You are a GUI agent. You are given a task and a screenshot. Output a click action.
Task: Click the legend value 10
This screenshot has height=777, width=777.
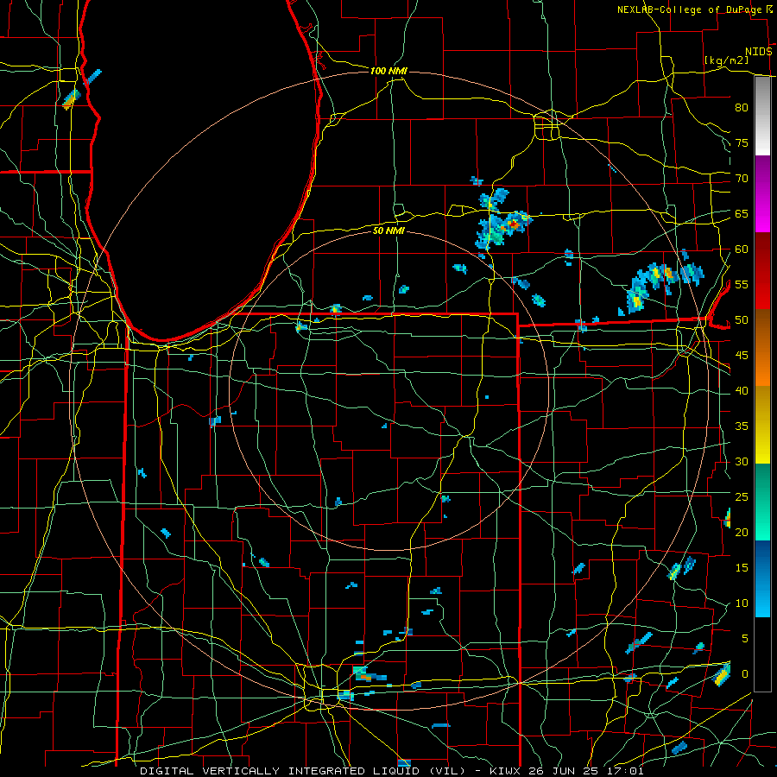click(742, 603)
